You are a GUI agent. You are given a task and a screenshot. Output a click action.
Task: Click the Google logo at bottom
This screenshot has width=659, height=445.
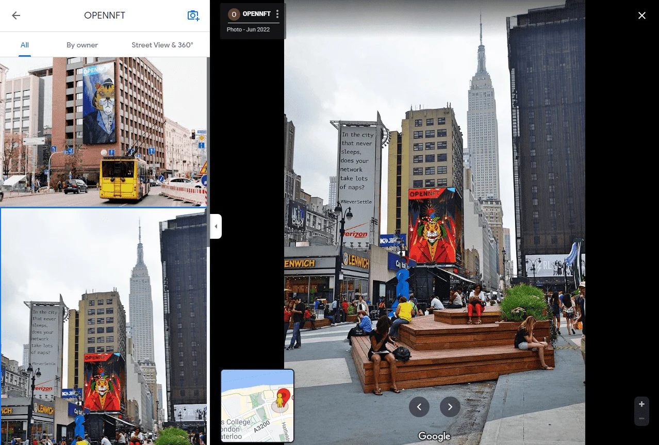[x=434, y=436]
